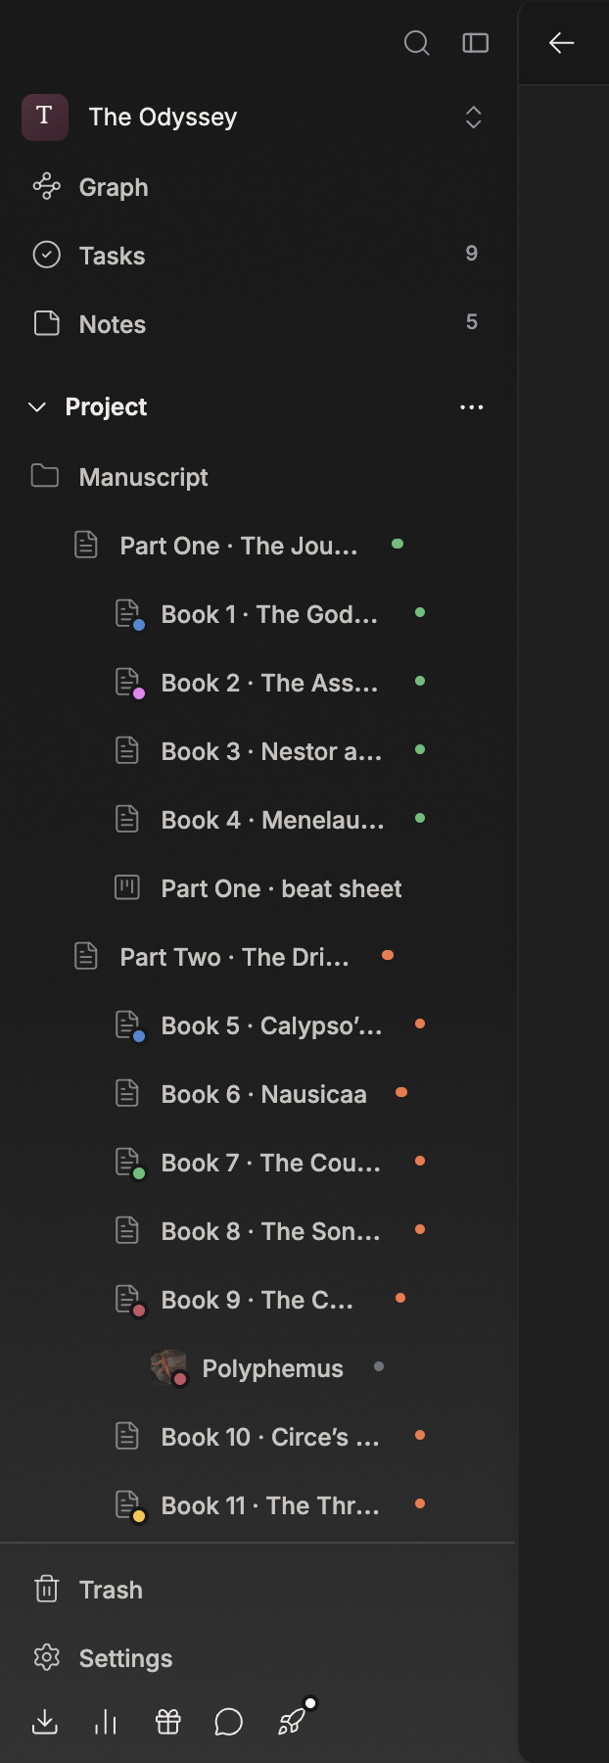Click the Book 1 icon with blue label
The image size is (609, 1763).
coord(129,615)
